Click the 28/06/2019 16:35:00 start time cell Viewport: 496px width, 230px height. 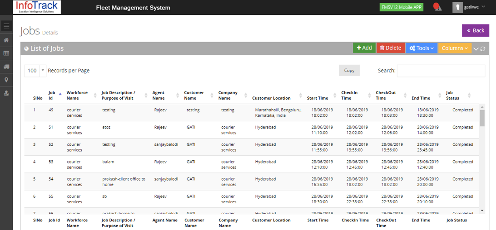[322, 182]
